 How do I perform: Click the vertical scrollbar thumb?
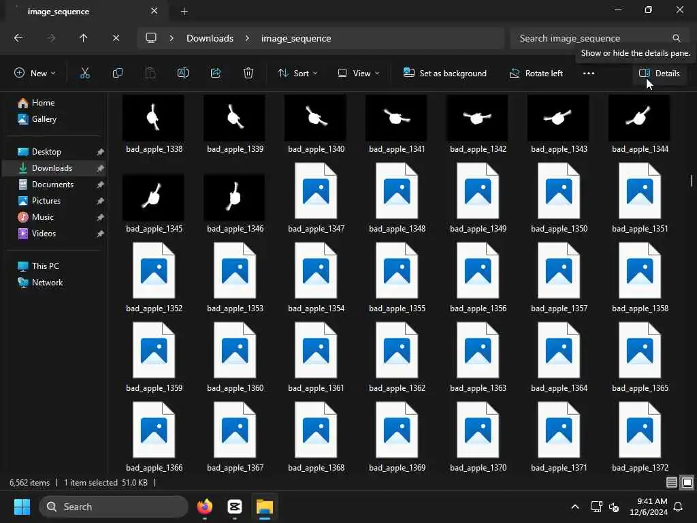[692, 181]
